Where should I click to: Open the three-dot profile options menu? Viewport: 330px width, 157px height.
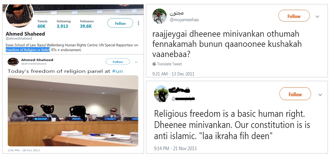coord(139,23)
